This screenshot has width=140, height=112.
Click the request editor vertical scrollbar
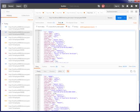point(136,40)
